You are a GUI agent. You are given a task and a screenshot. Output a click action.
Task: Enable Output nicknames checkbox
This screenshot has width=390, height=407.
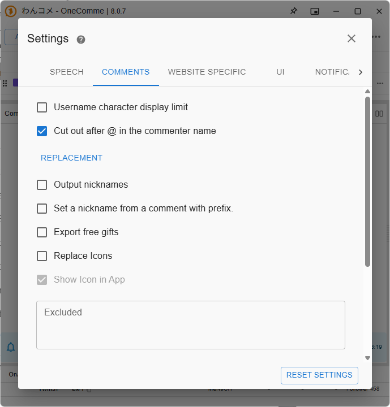(42, 185)
